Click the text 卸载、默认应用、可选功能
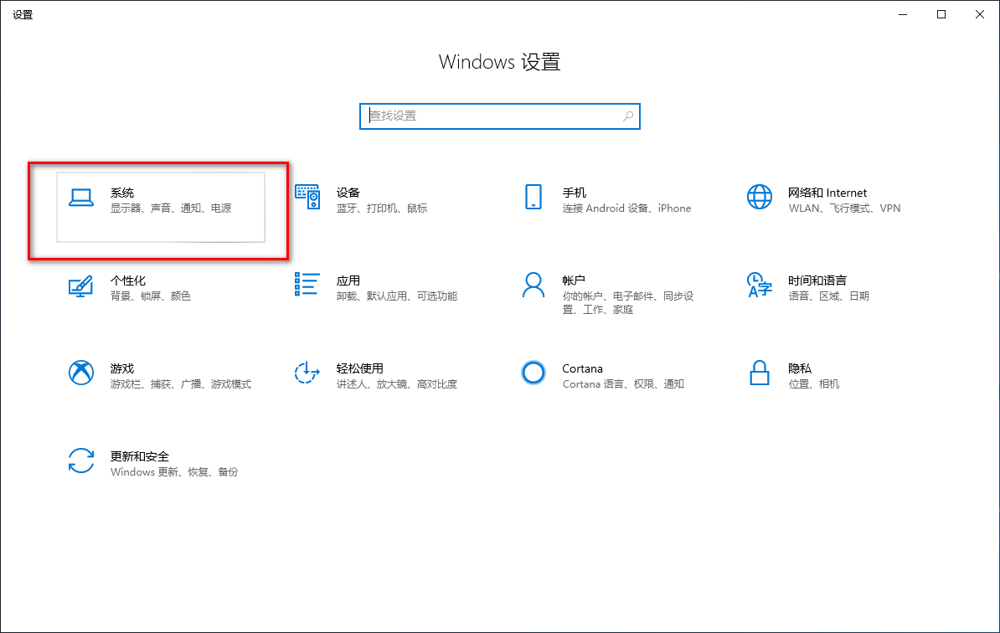This screenshot has width=1000, height=633. click(397, 296)
